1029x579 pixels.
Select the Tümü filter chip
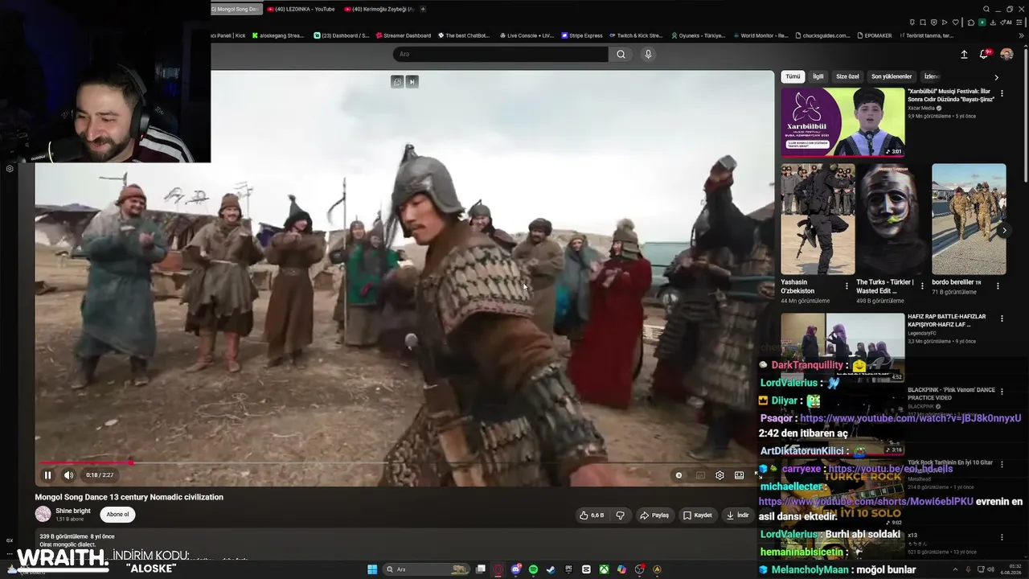coord(793,76)
